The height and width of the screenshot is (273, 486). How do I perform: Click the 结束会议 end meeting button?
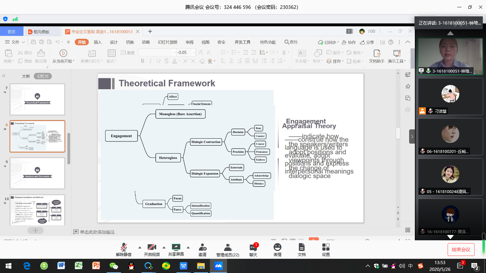(461, 250)
